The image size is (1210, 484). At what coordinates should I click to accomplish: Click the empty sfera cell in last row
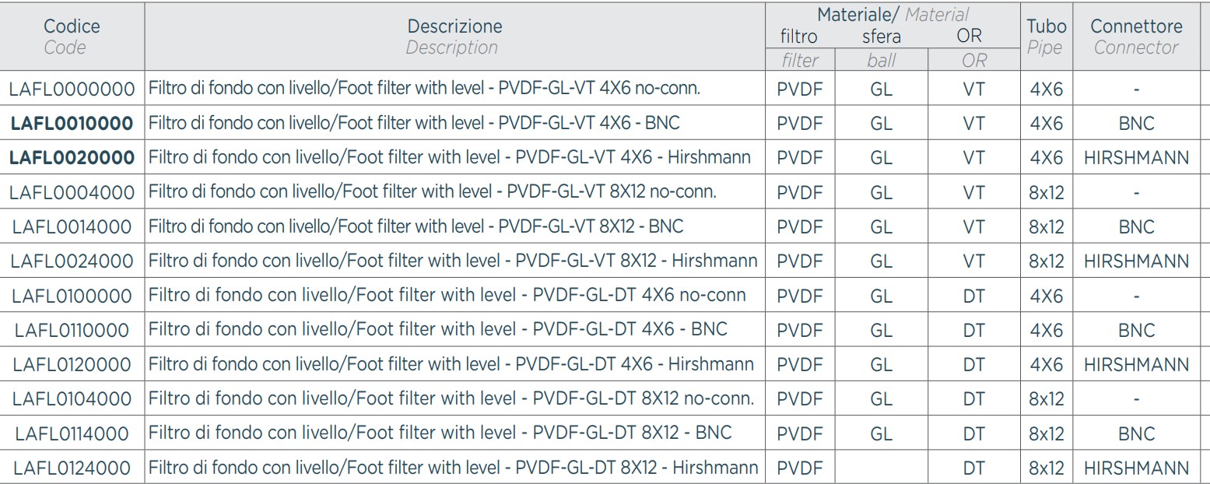881,468
